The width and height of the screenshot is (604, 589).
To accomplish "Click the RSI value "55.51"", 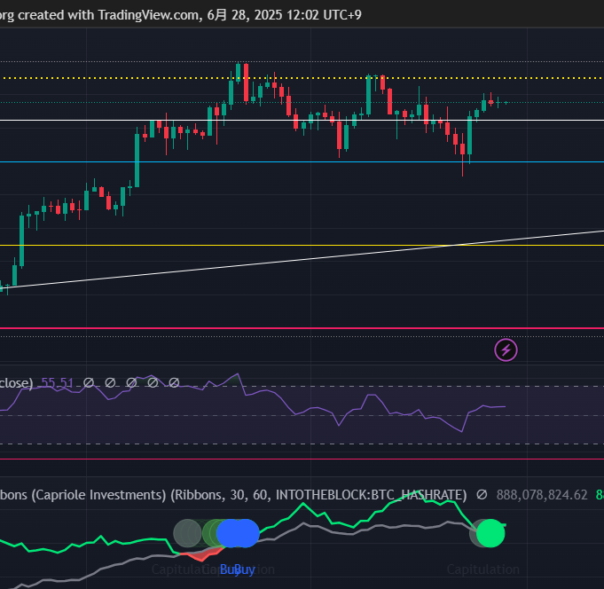I will tap(57, 383).
